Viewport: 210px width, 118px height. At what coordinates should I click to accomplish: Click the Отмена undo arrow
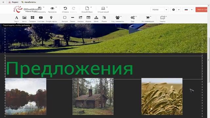[65, 8]
